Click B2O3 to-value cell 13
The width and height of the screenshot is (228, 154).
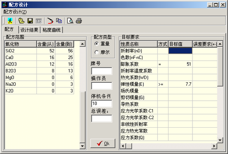pyautogui.click(x=64, y=71)
